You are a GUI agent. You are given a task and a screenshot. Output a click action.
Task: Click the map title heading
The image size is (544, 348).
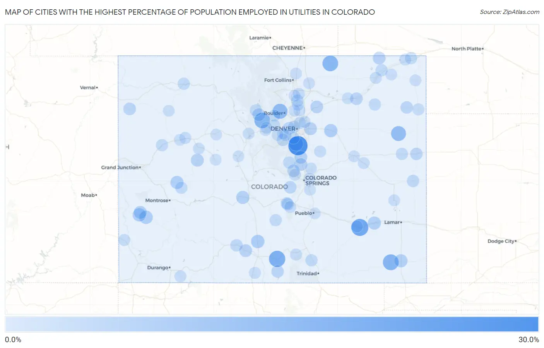(x=190, y=12)
